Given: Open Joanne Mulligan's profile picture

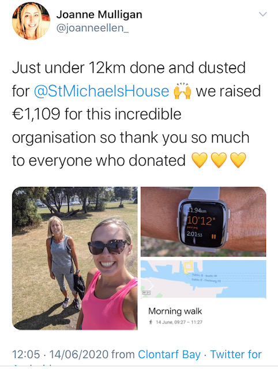Looking at the screenshot, I should 31,21.
